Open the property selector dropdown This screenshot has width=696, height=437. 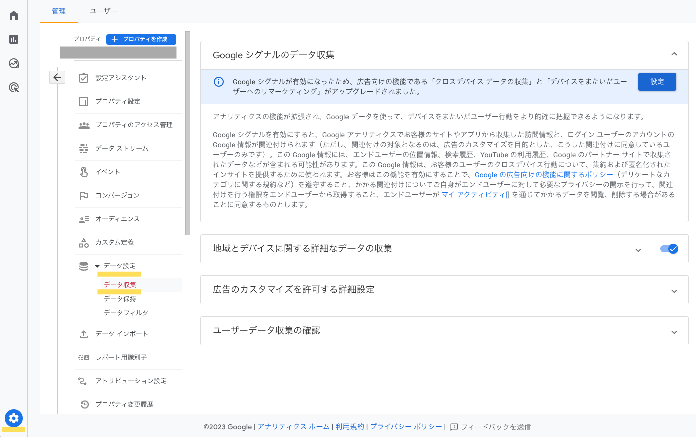click(x=118, y=52)
